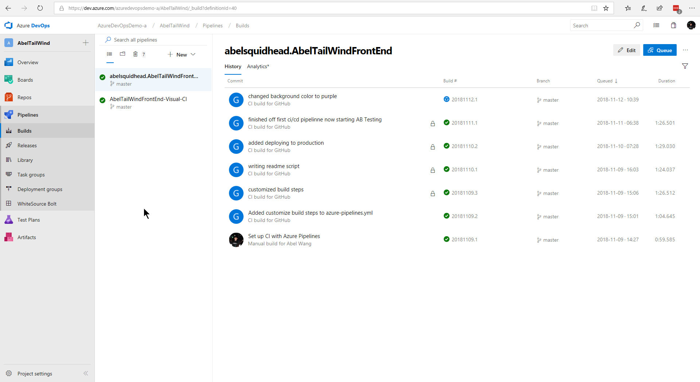The width and height of the screenshot is (700, 382).
Task: Open browser share icon
Action: pos(660,8)
